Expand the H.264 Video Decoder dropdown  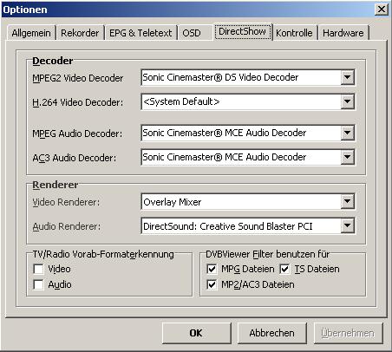click(x=347, y=101)
